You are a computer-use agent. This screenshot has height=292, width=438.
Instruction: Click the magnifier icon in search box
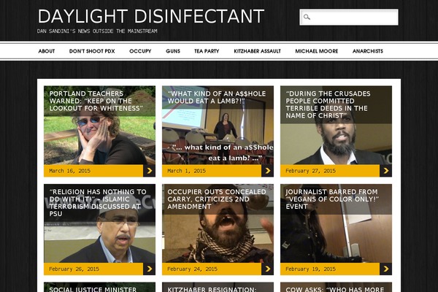pyautogui.click(x=307, y=17)
